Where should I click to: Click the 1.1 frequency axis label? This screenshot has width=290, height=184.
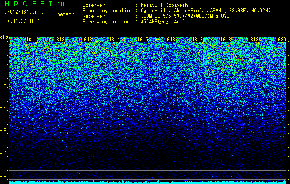(x=4, y=60)
